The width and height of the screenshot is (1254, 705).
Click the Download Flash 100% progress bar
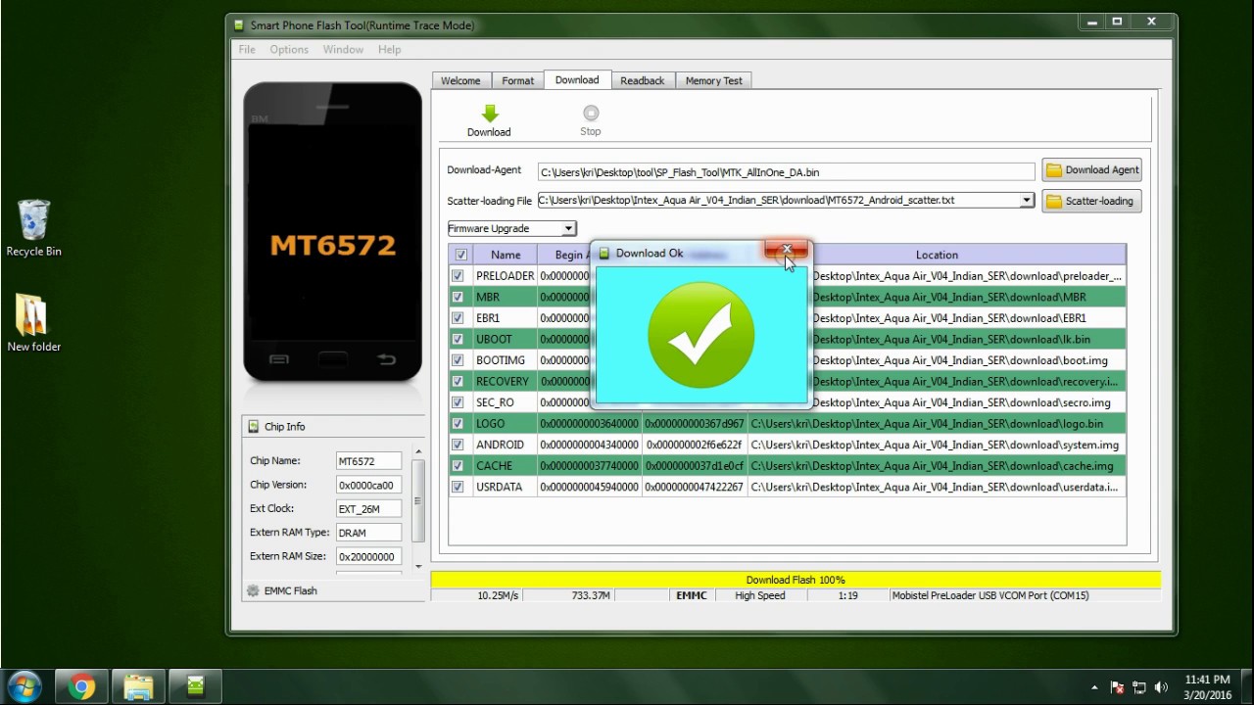tap(796, 580)
